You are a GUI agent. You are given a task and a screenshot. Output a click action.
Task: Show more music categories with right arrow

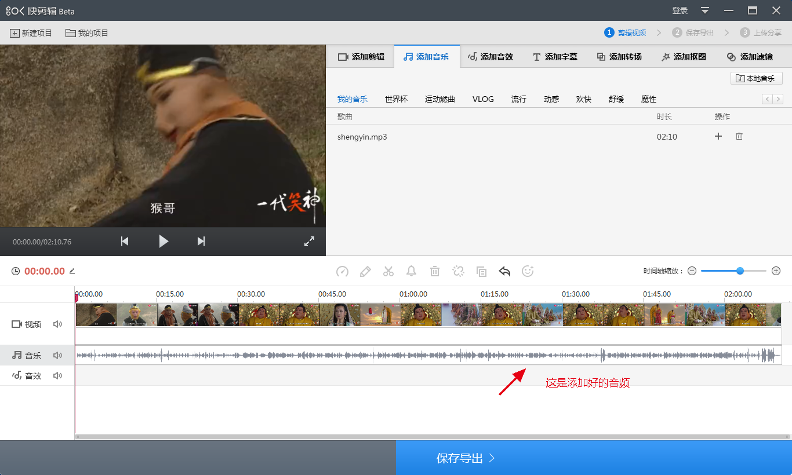coord(778,99)
